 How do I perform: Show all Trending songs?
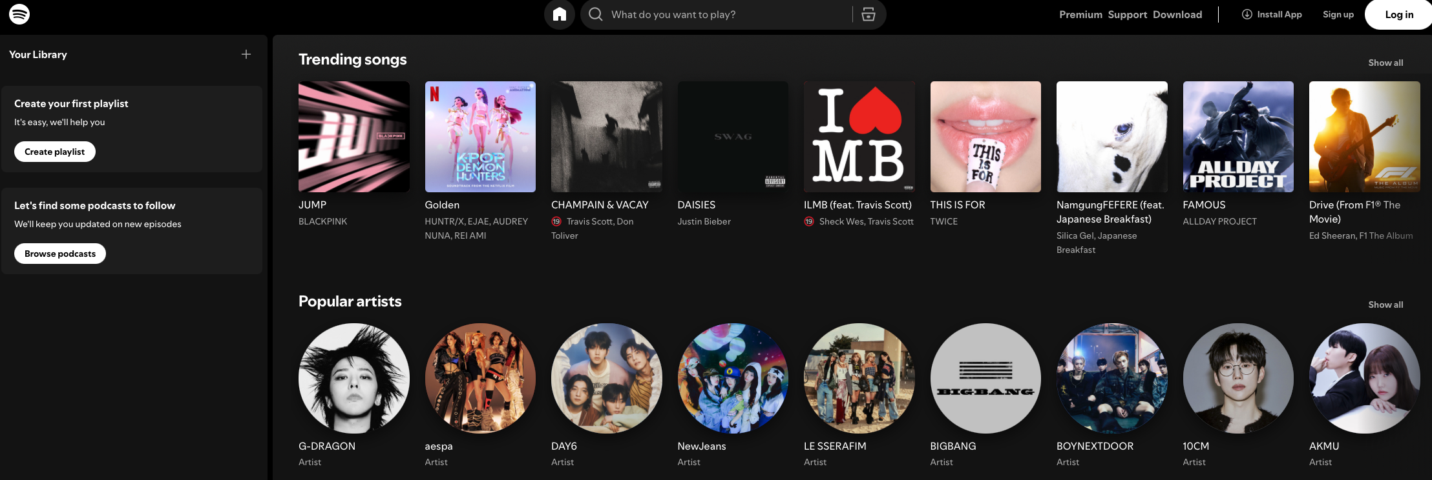[1385, 63]
